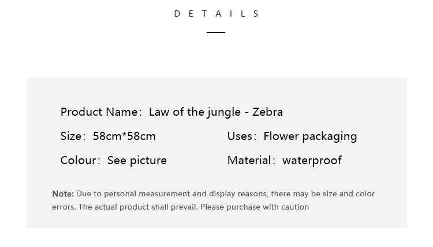Click the personal measurement note sentence
Viewport: 433px width, 247px height.
point(214,200)
